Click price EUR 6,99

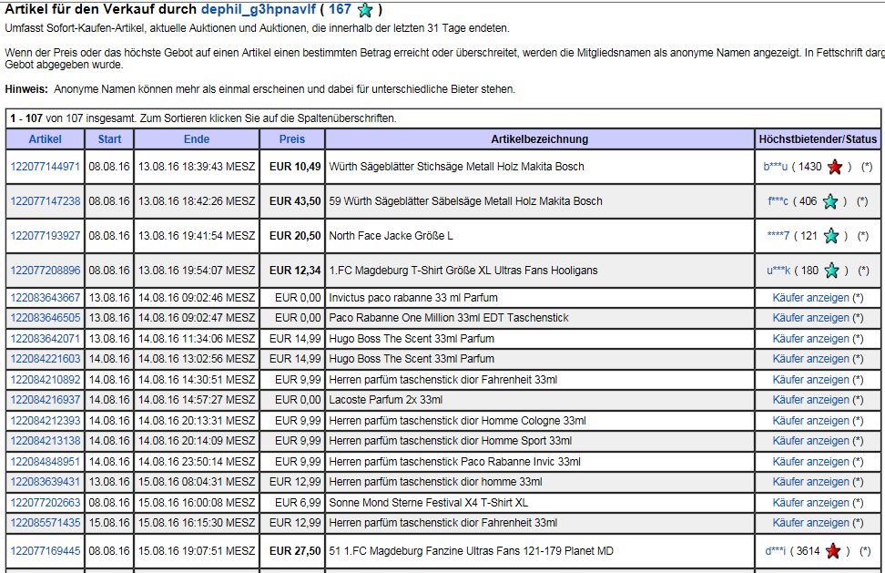coord(298,503)
